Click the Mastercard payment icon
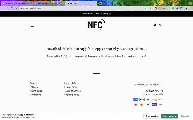The image size is (193, 120). point(142,104)
